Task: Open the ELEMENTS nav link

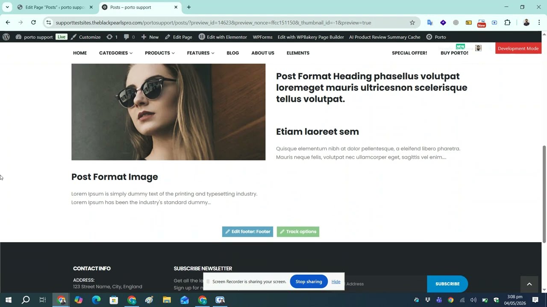Action: [298, 53]
